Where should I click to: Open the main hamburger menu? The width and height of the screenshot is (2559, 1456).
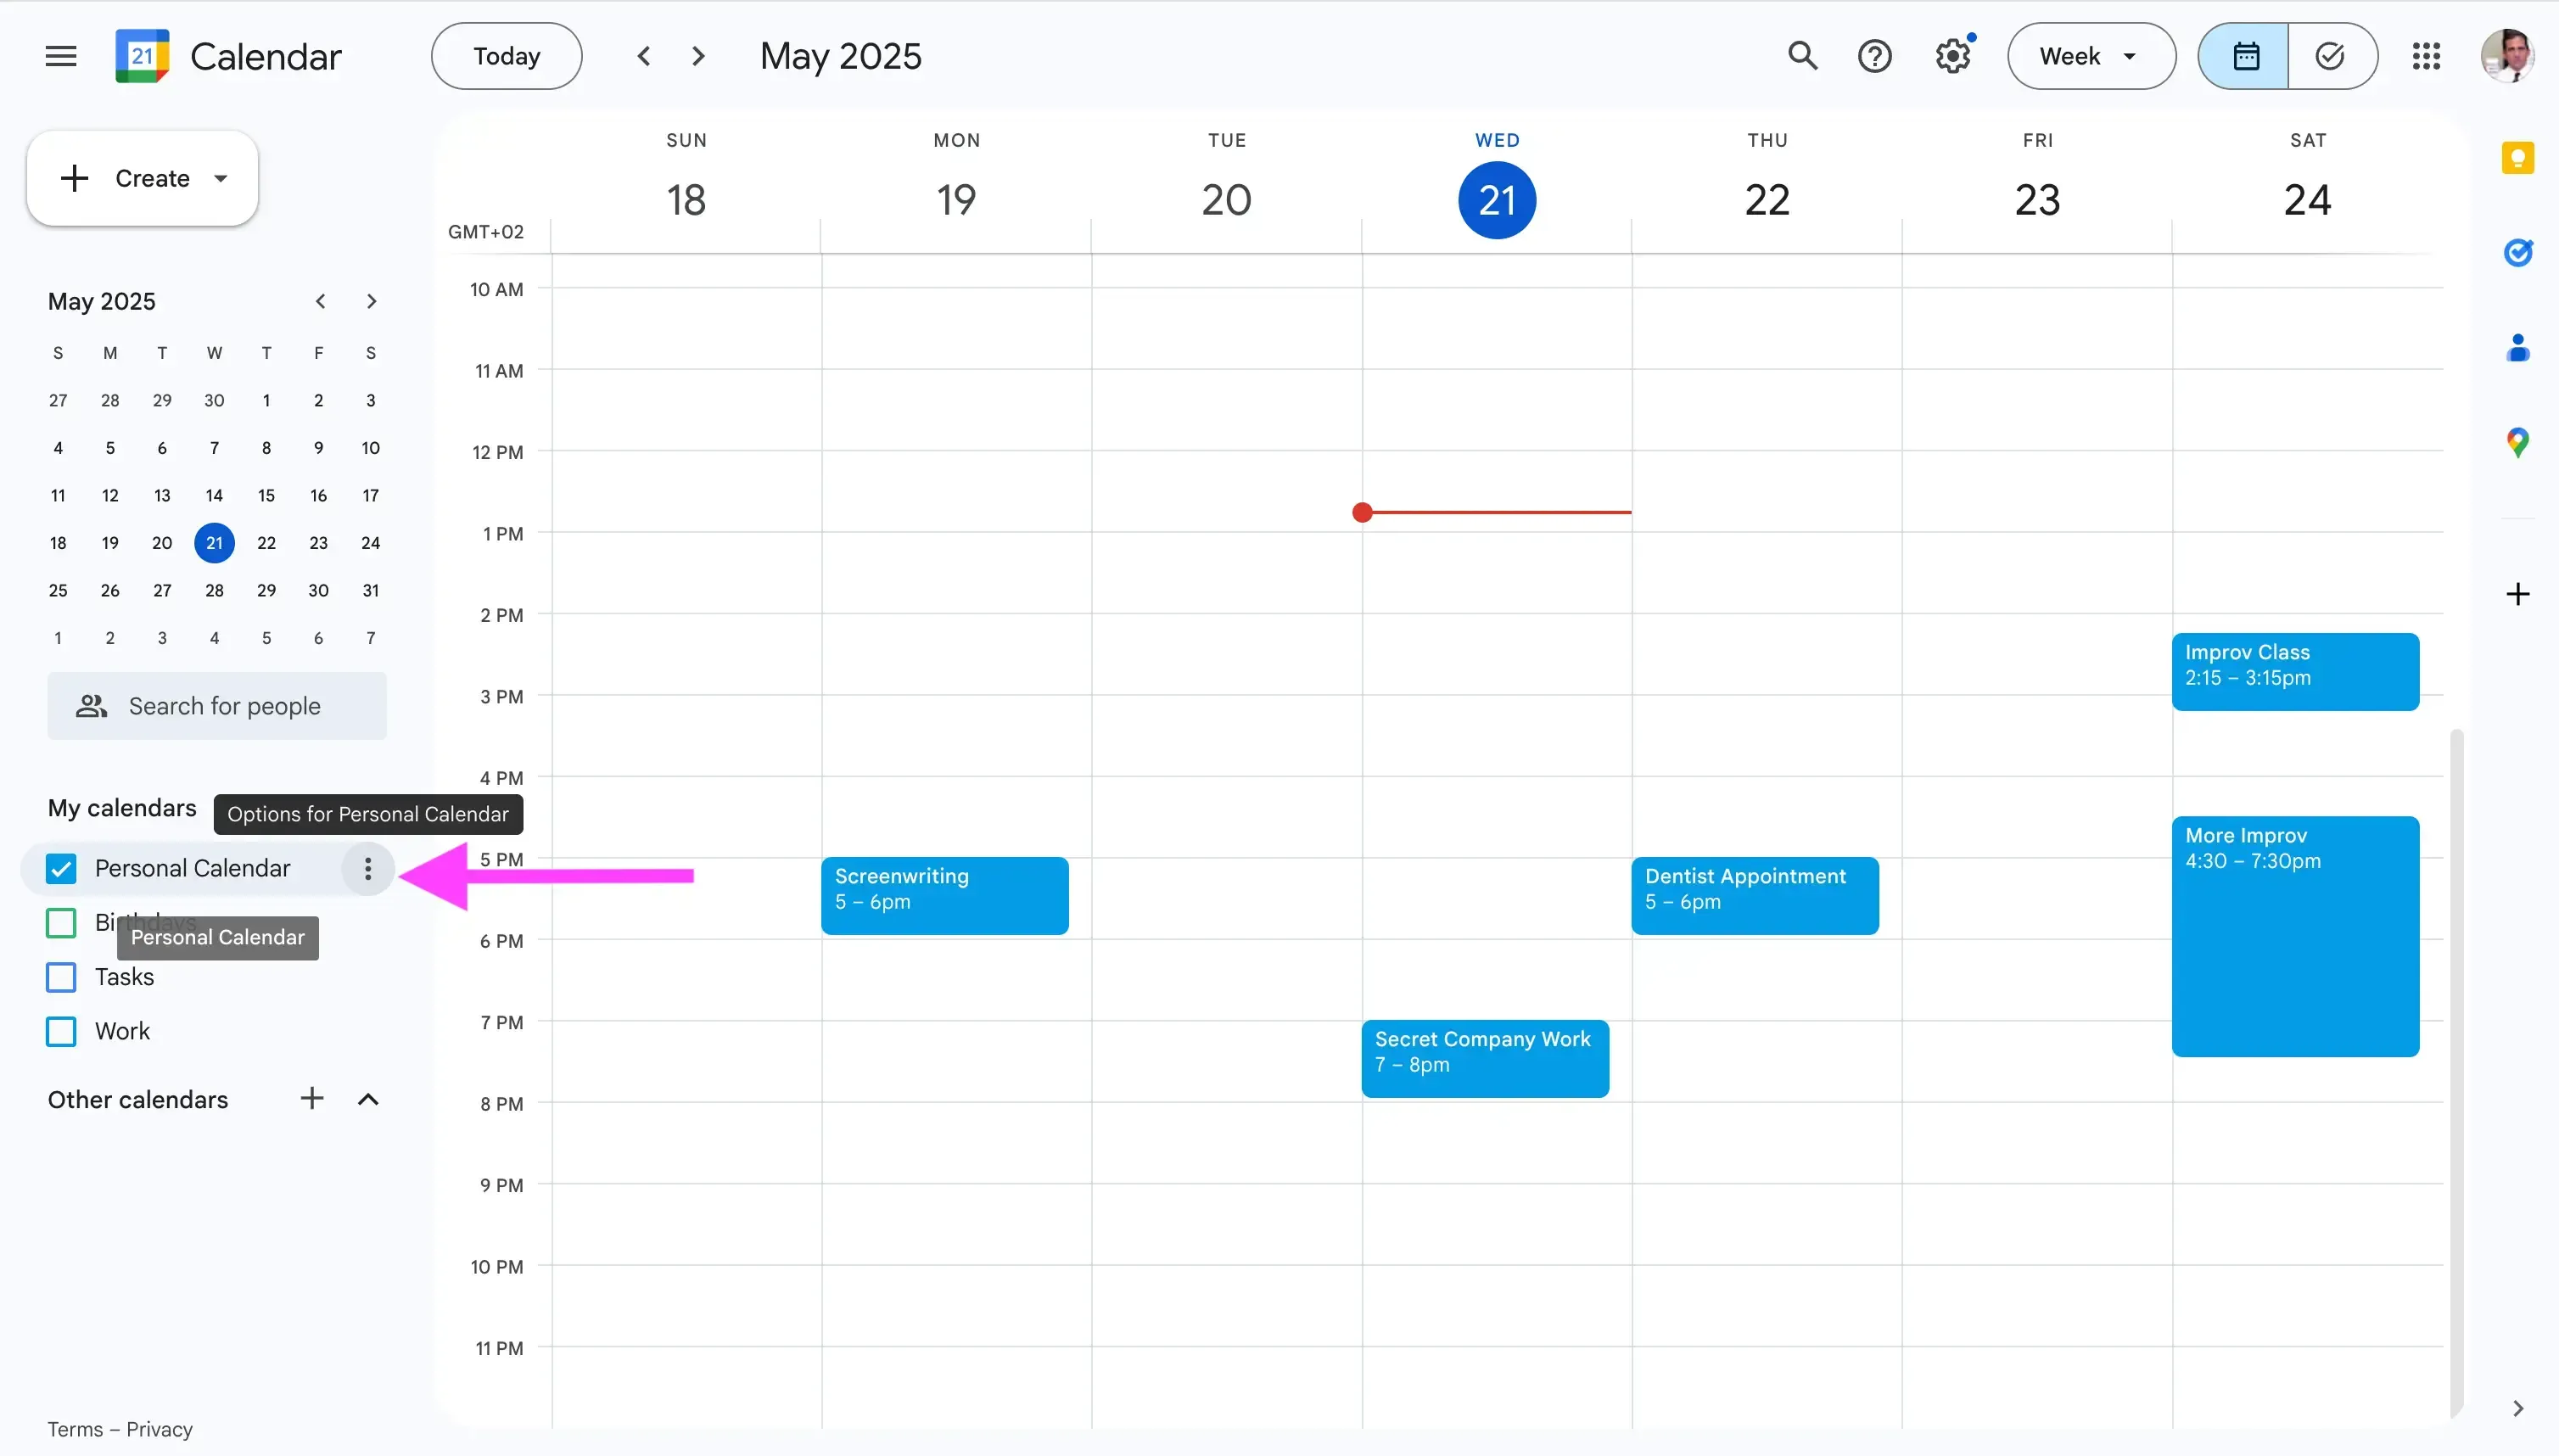click(59, 55)
